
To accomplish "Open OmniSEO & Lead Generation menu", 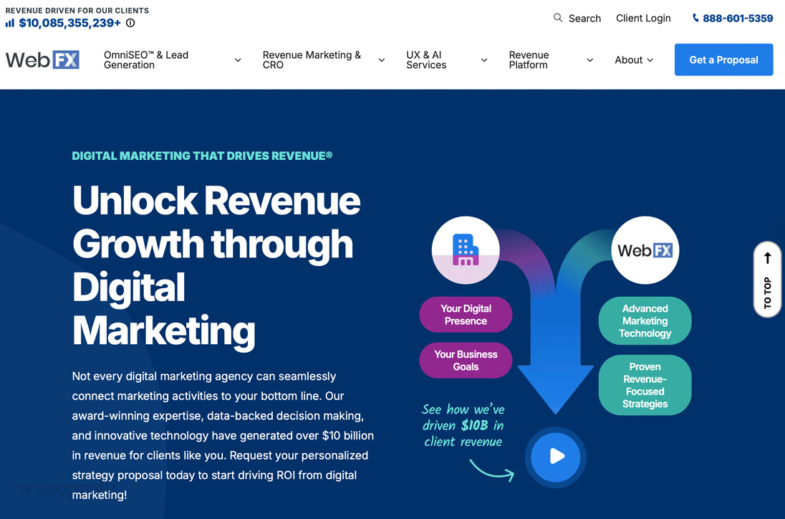I will point(146,60).
